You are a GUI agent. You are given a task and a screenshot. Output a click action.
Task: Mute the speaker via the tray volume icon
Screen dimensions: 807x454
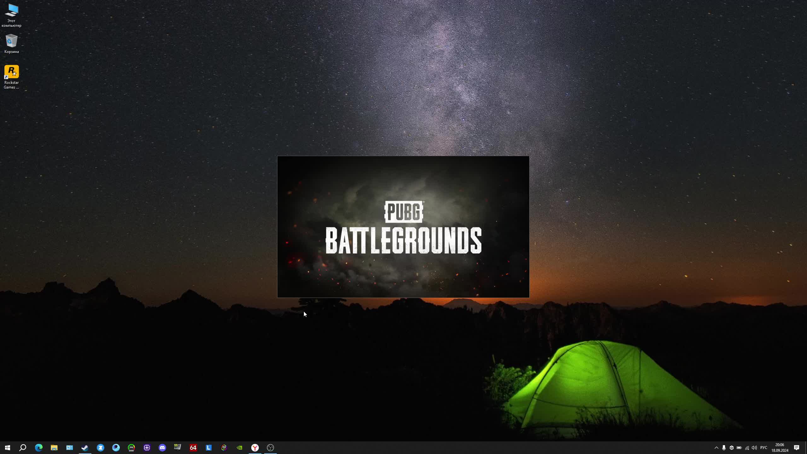pos(754,447)
